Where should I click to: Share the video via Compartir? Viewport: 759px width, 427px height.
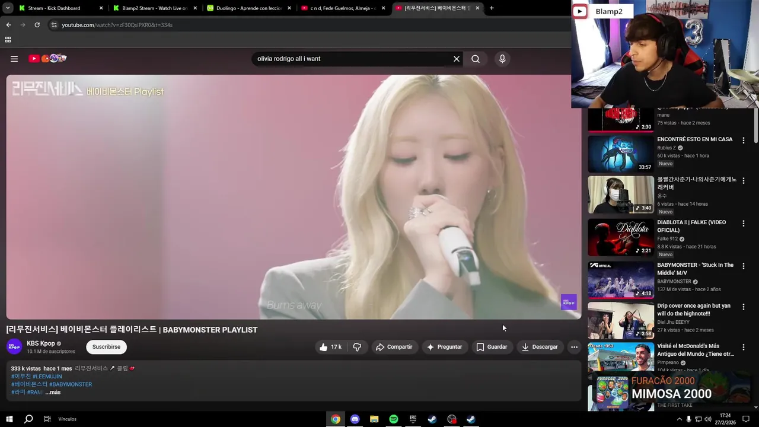click(x=394, y=347)
